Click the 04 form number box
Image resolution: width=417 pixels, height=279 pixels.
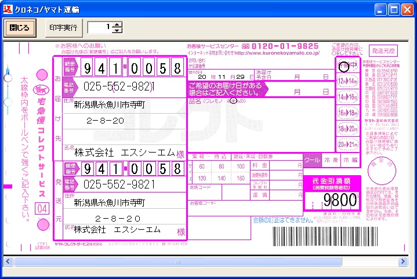42,209
